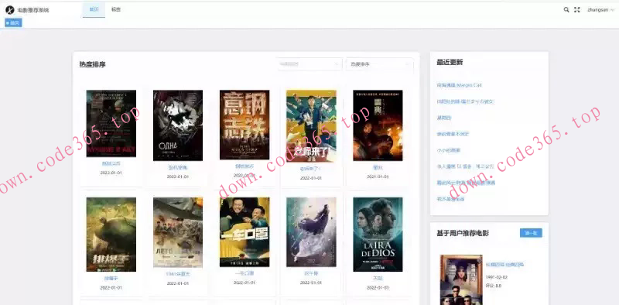619x305 pixels.
Task: Open 小小的愿望 in 最近更新 list
Action: coord(449,150)
